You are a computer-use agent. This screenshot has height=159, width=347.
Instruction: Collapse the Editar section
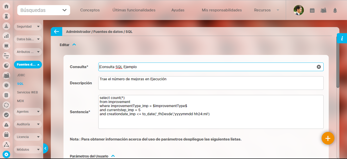(74, 45)
